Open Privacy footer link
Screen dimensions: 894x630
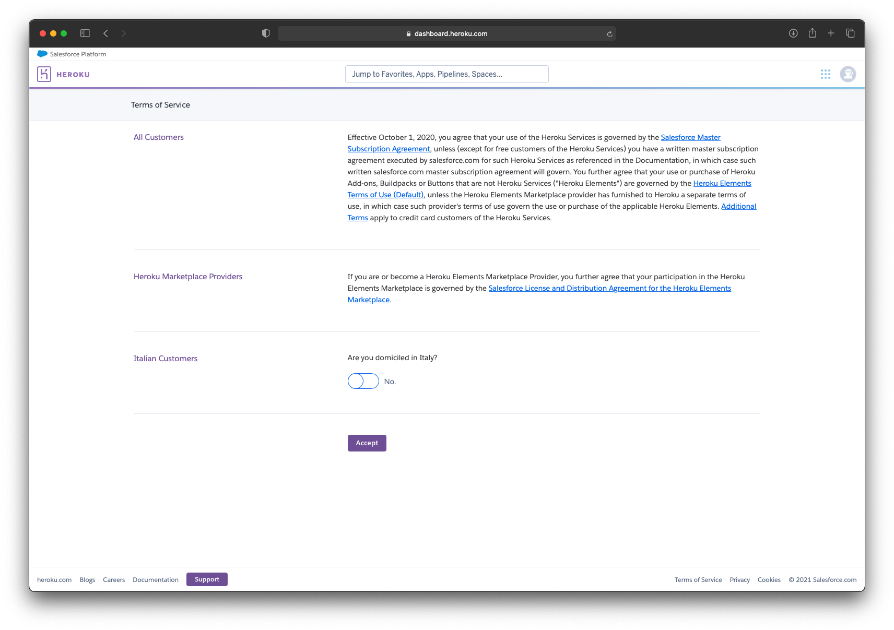[739, 580]
